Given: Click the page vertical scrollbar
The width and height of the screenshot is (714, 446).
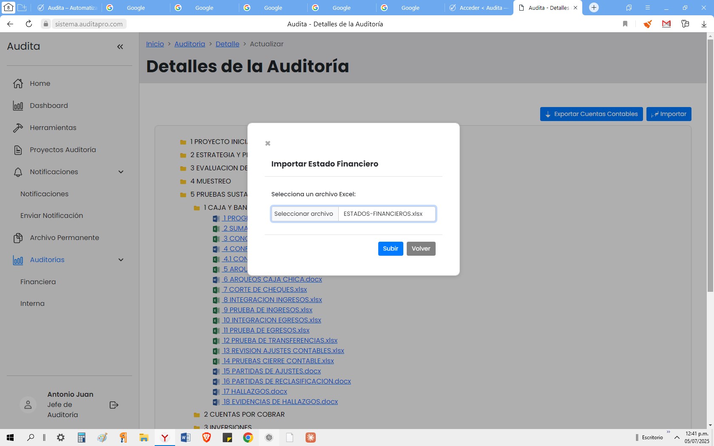Looking at the screenshot, I should coord(710,170).
